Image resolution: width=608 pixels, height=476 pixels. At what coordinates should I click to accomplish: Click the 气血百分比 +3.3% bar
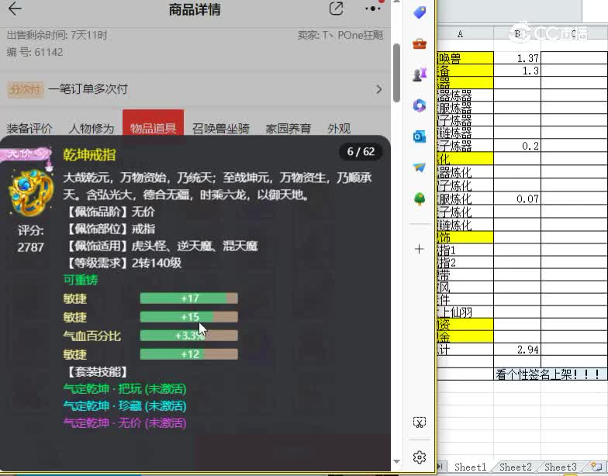tap(189, 335)
